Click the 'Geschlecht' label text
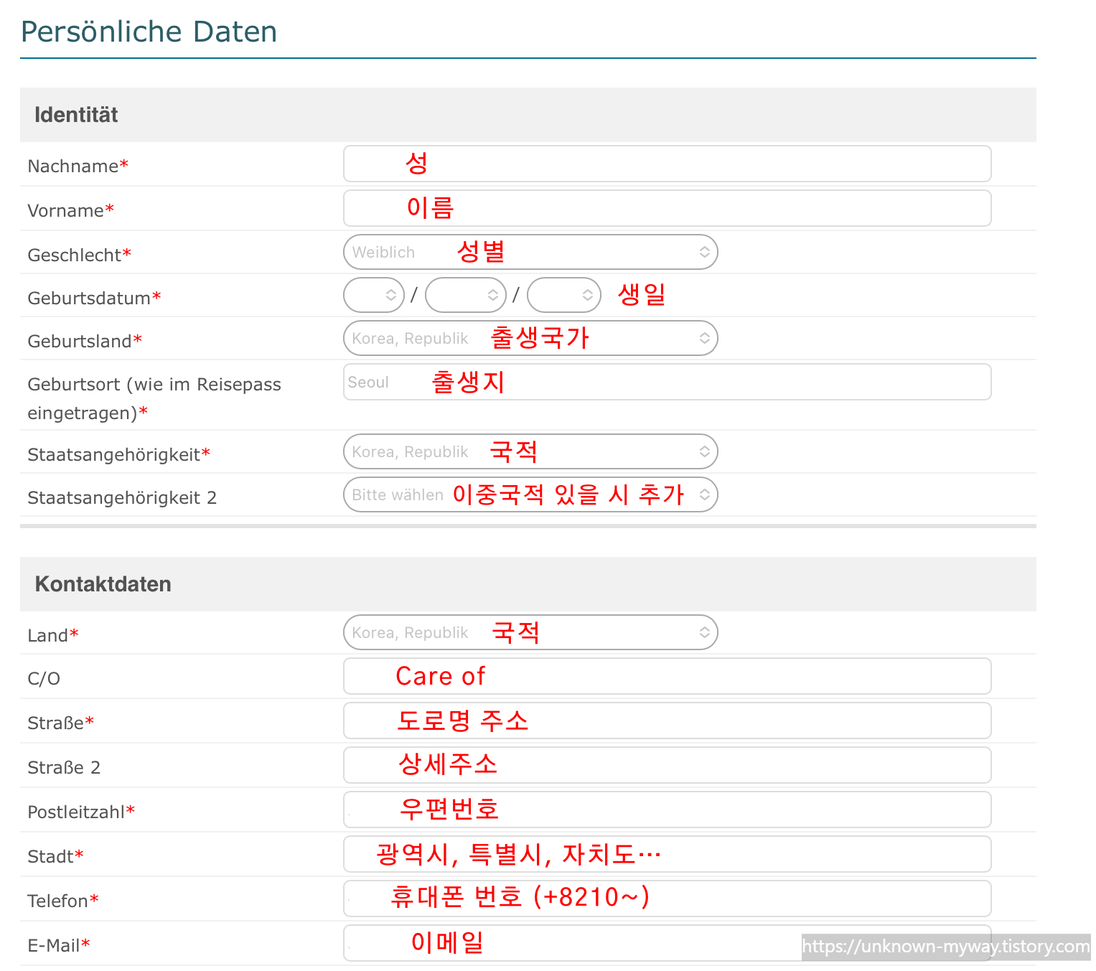This screenshot has height=971, width=1096. point(75,255)
